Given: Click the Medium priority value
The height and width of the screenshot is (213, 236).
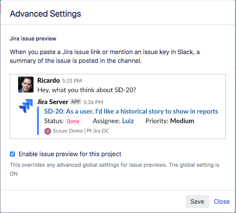Looking at the screenshot, I should 182,121.
